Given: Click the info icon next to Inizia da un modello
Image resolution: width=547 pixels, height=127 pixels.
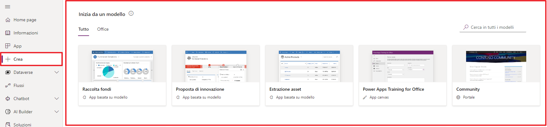Looking at the screenshot, I should (x=131, y=13).
